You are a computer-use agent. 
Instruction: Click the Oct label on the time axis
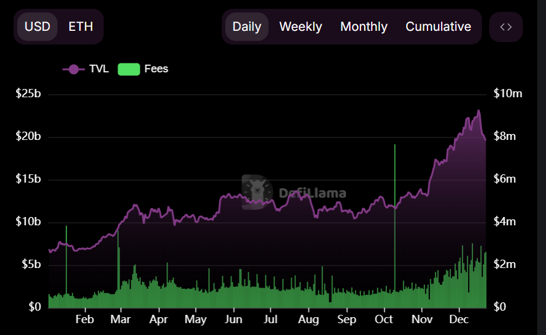pyautogui.click(x=384, y=320)
